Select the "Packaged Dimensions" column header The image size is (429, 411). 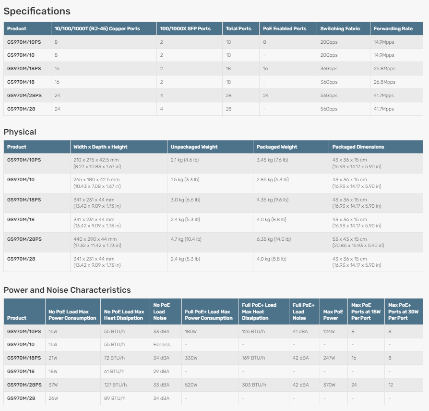[x=358, y=147]
